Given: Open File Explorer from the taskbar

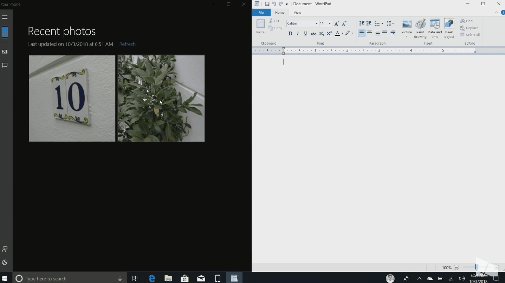Looking at the screenshot, I should pyautogui.click(x=168, y=278).
